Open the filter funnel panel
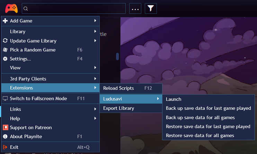The width and height of the screenshot is (257, 154). point(151,9)
